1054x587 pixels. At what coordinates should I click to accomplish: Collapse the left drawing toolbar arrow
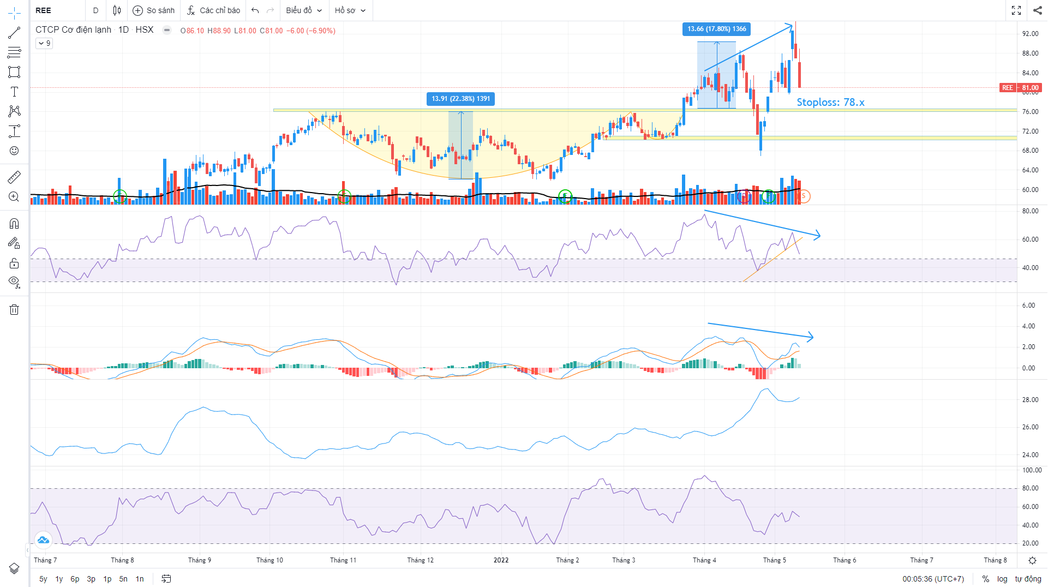27,549
